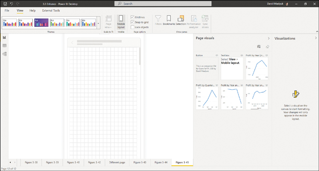The height and width of the screenshot is (171, 319).
Task: Switch to Data view in sidebar
Action: (x=4, y=46)
